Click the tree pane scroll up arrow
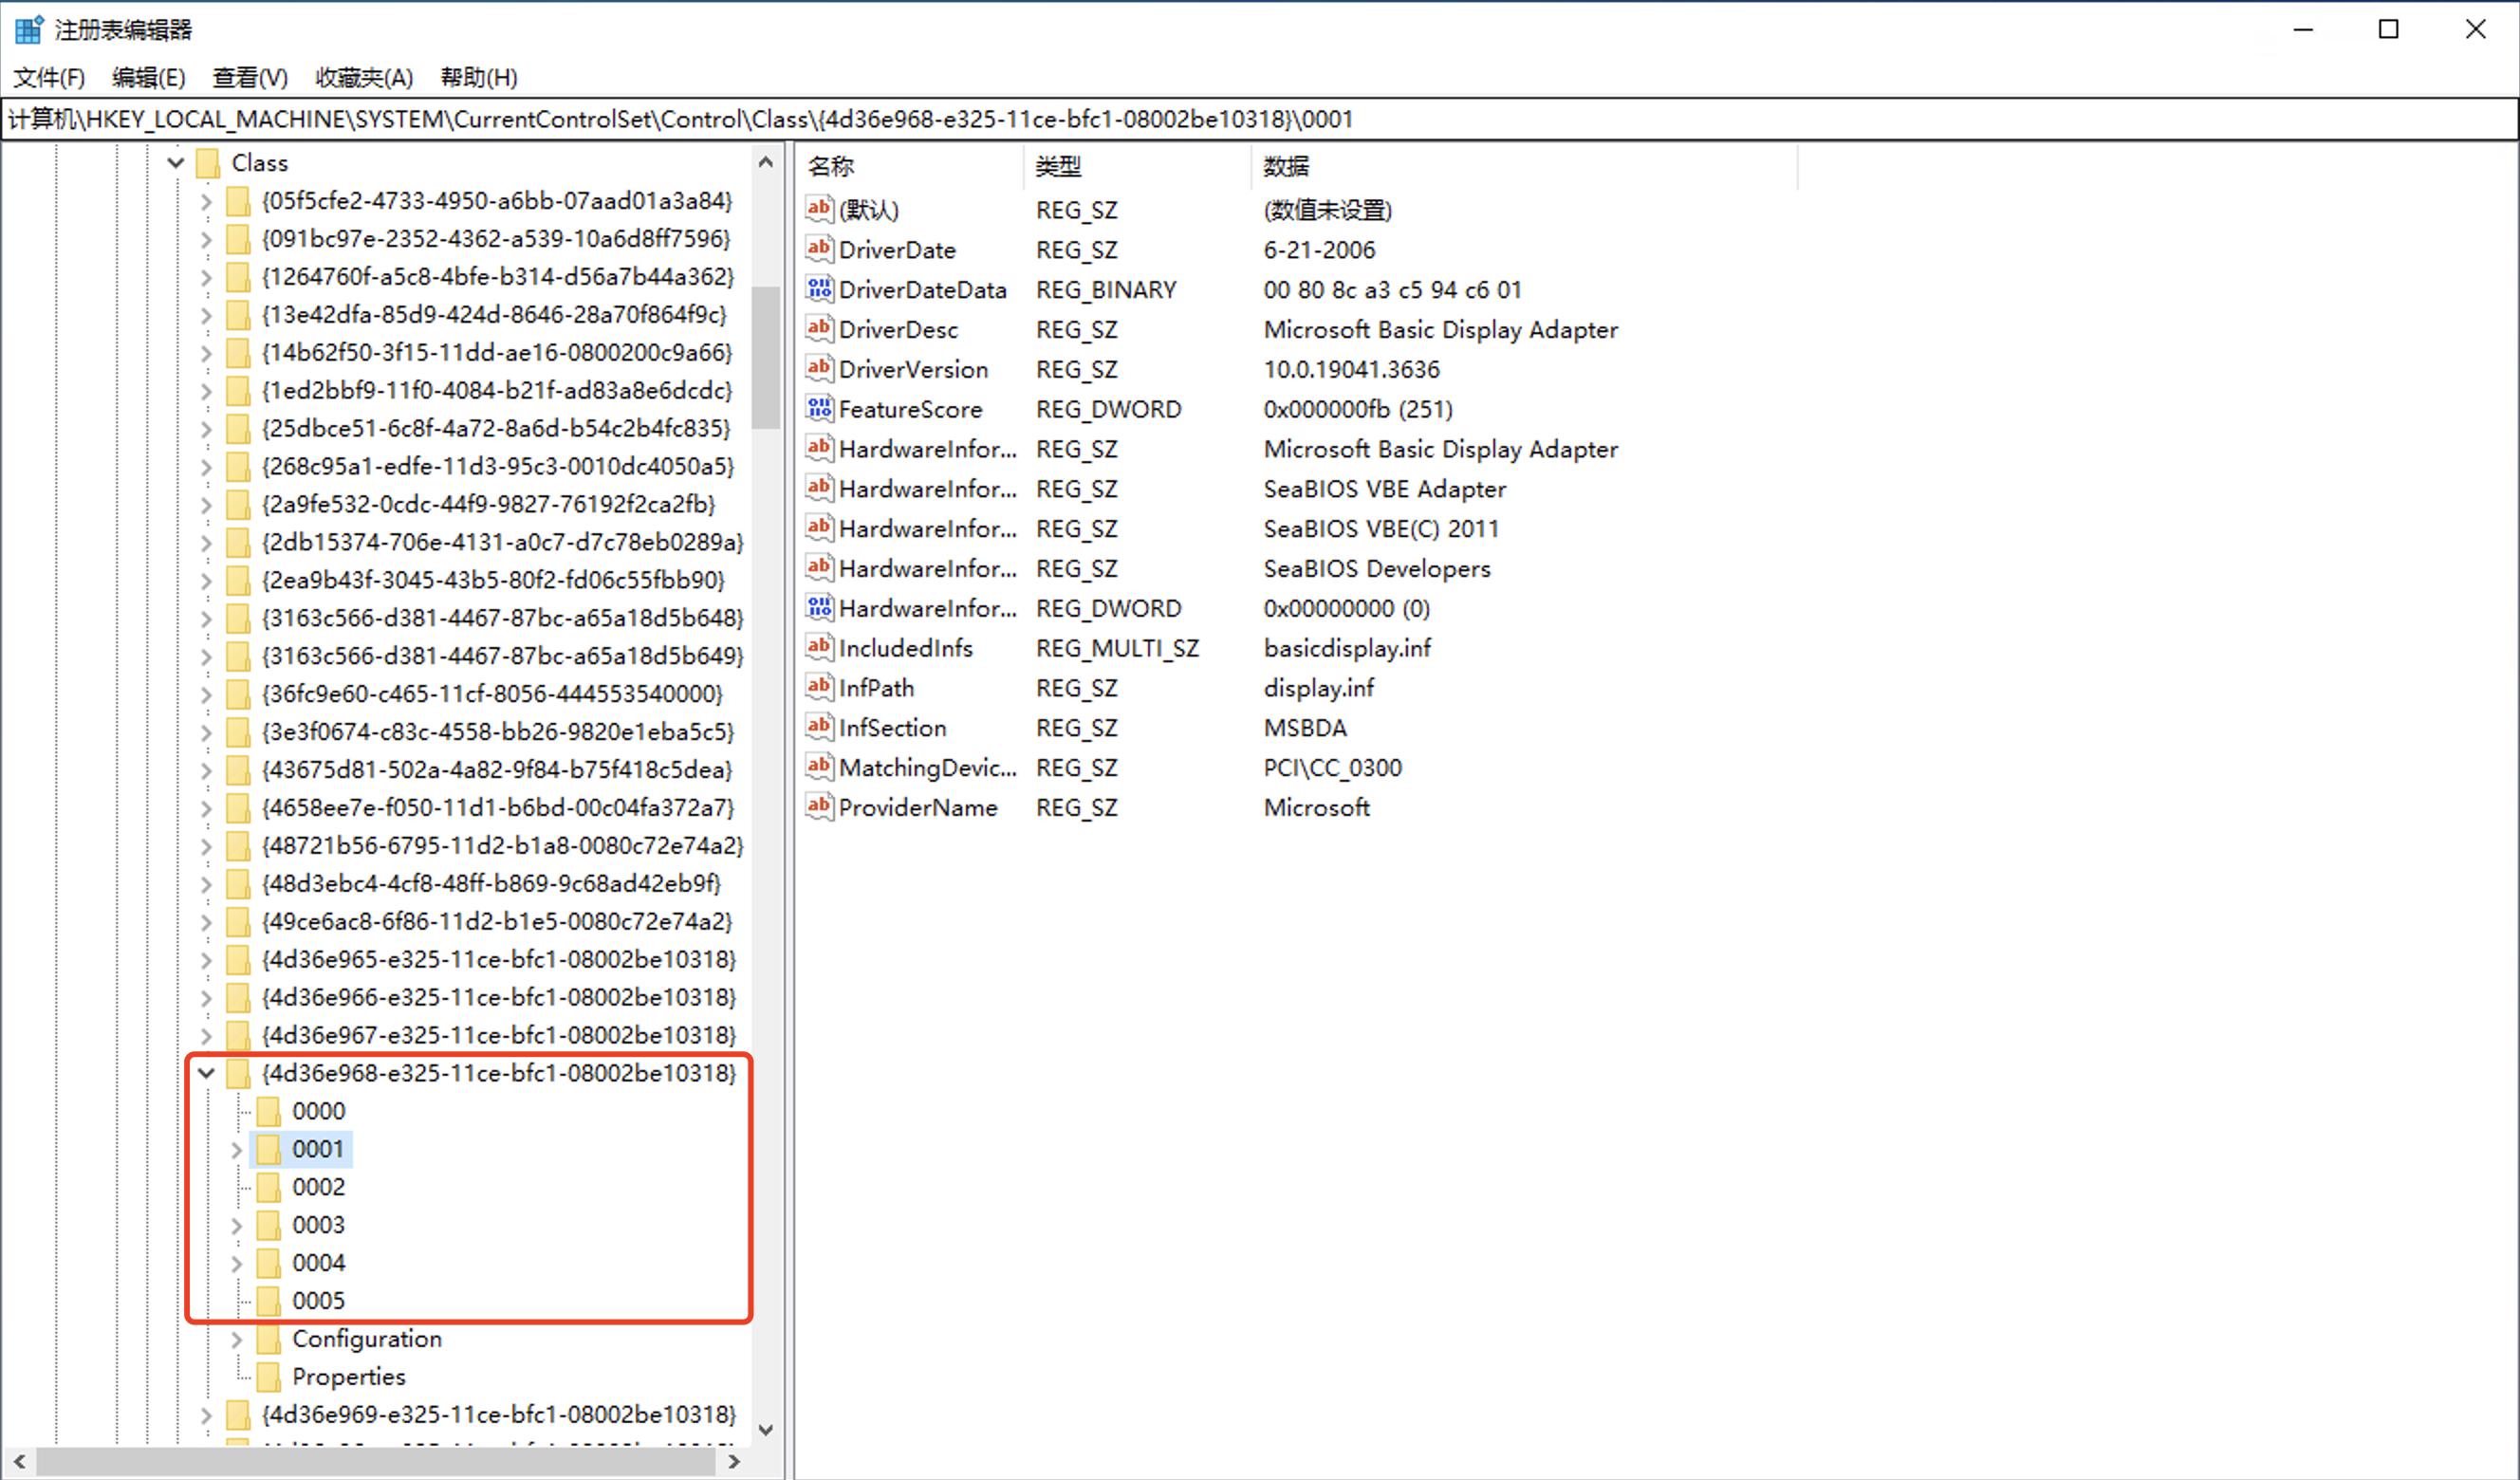This screenshot has width=2520, height=1480. (766, 162)
